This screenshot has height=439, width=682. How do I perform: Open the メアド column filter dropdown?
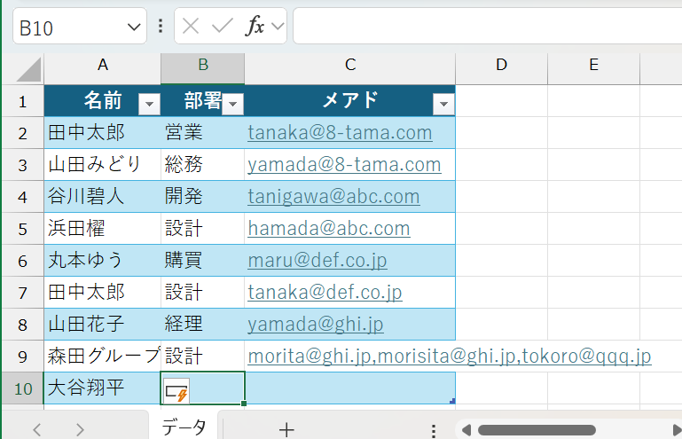coord(443,104)
